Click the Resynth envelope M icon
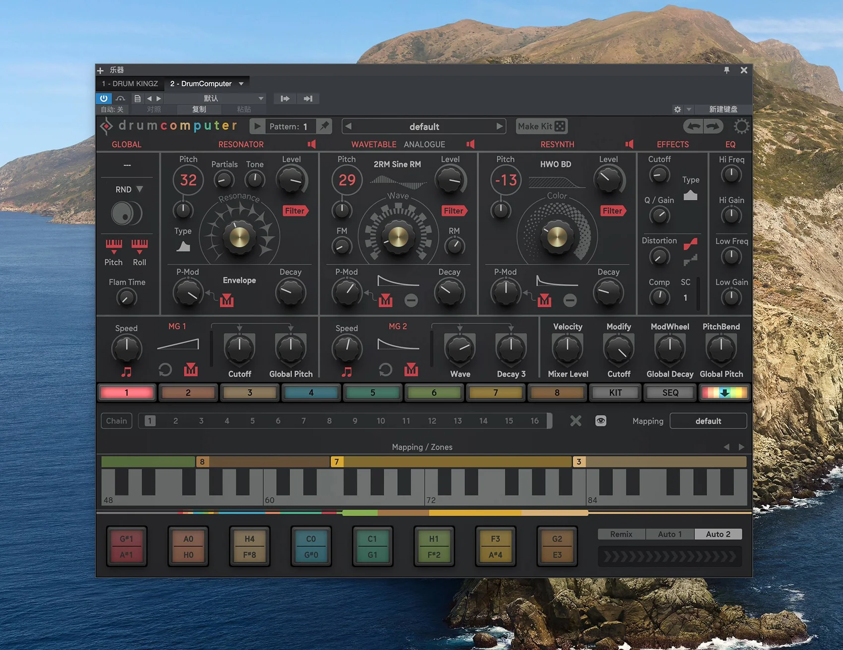This screenshot has width=843, height=650. click(544, 300)
